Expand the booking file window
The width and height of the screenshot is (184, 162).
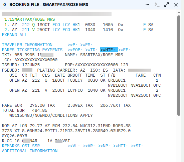coord(167,5)
